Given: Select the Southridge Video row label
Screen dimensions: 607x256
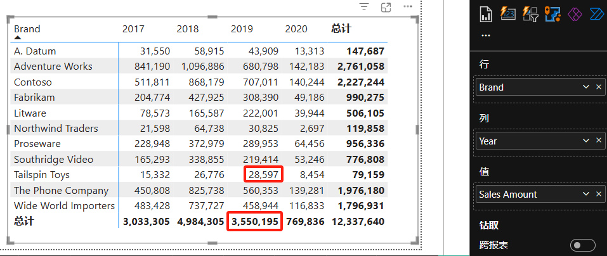Looking at the screenshot, I should click(53, 159).
